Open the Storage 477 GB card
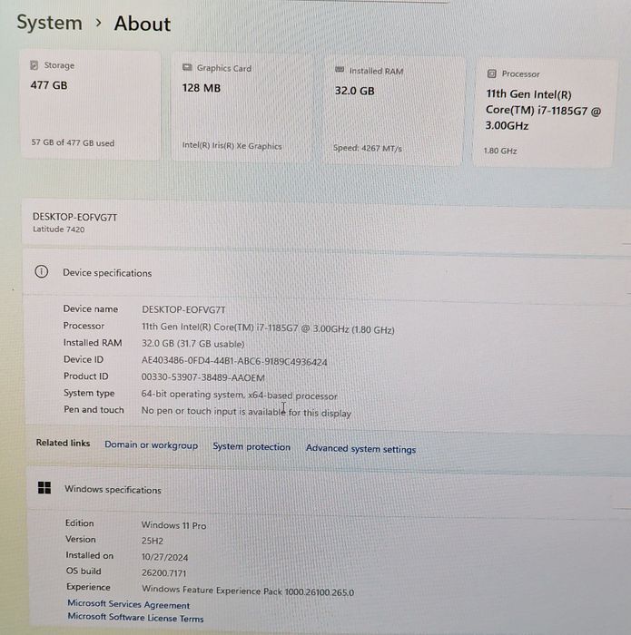 [90, 104]
